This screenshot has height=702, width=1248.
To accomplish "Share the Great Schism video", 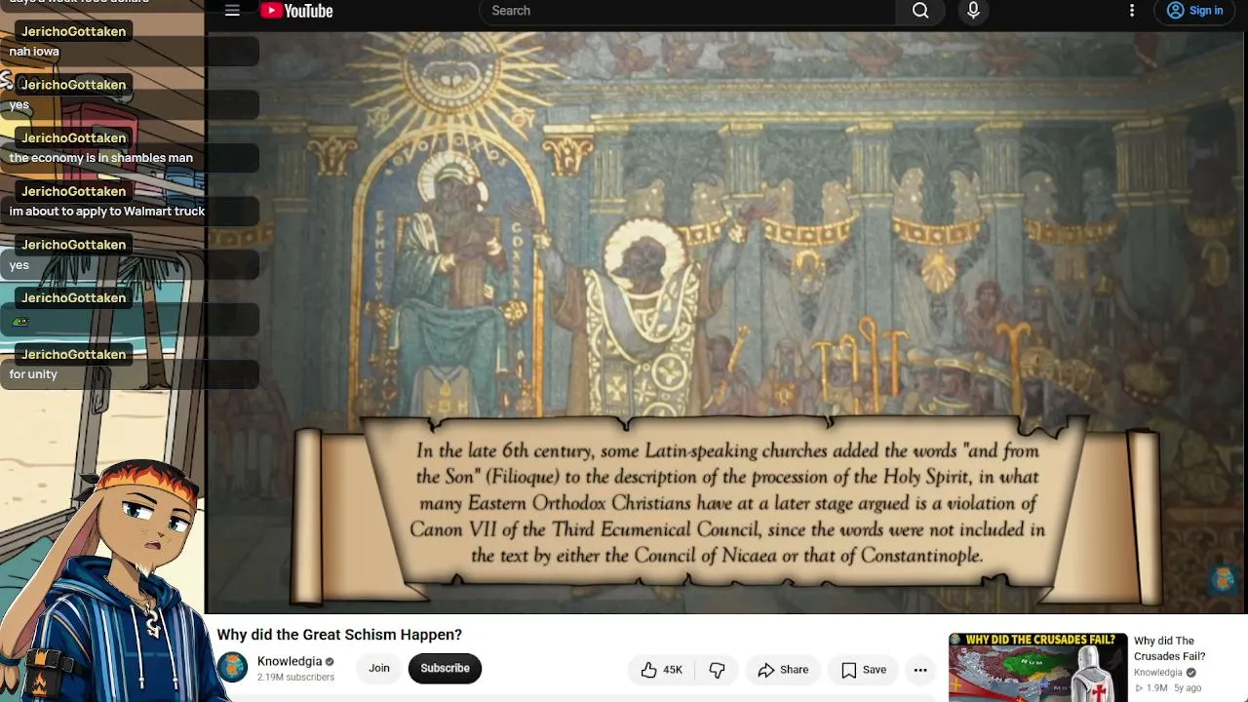I will (x=783, y=670).
